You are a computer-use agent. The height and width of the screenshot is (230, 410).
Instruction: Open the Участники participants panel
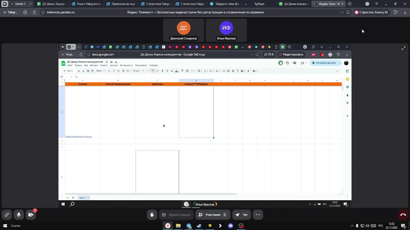click(x=213, y=215)
